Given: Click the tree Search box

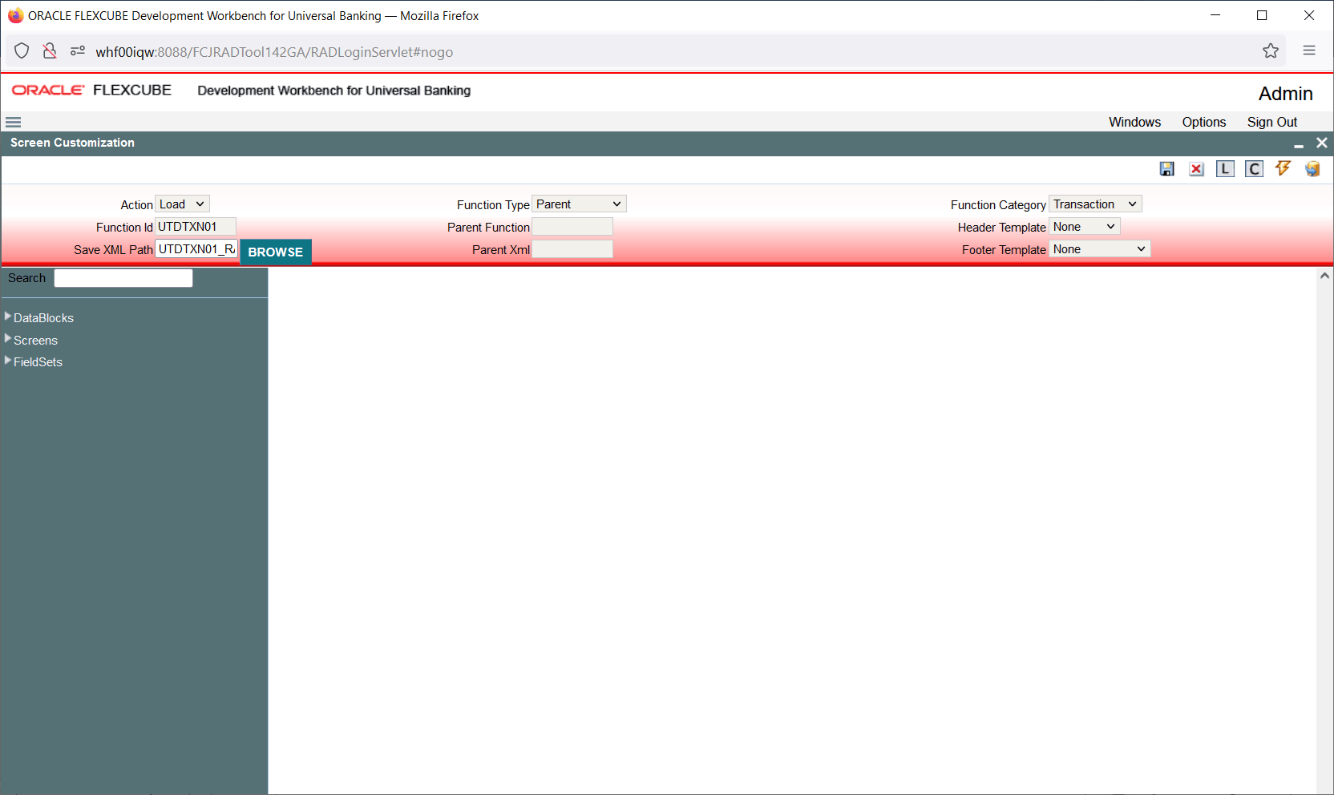Looking at the screenshot, I should (x=123, y=278).
